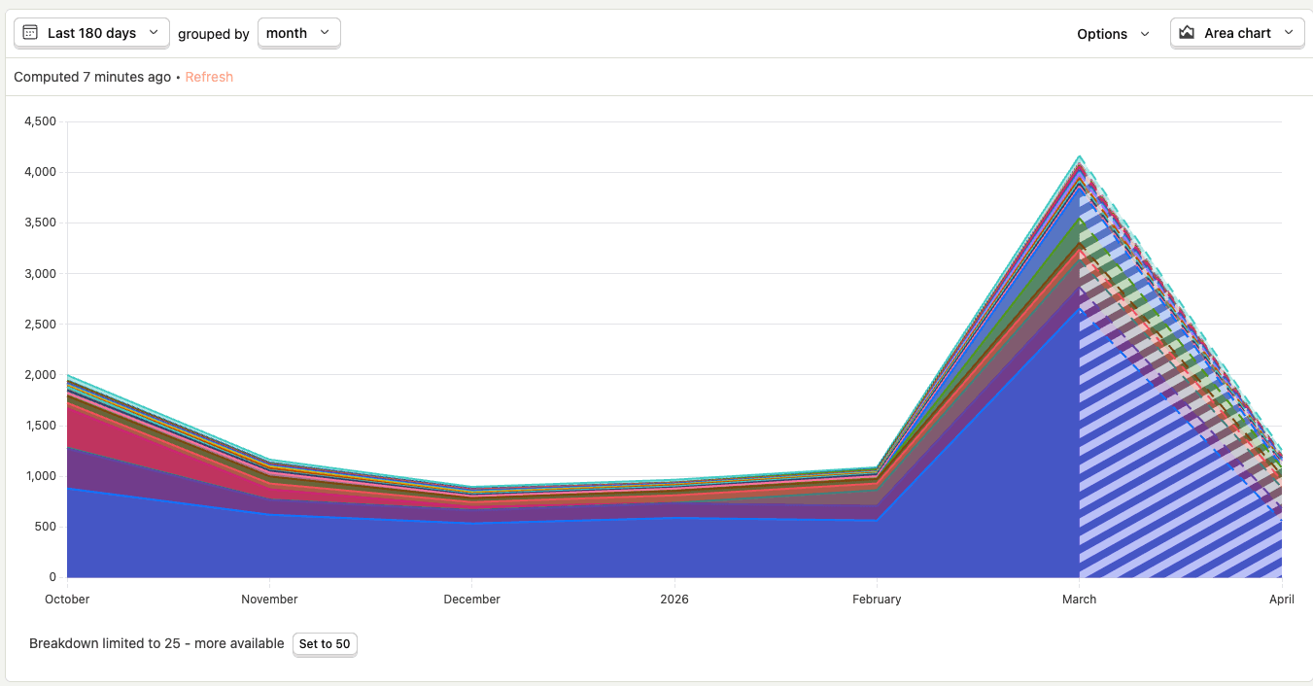Viewport: 1313px width, 686px height.
Task: Click the November x-axis label
Action: click(x=269, y=600)
